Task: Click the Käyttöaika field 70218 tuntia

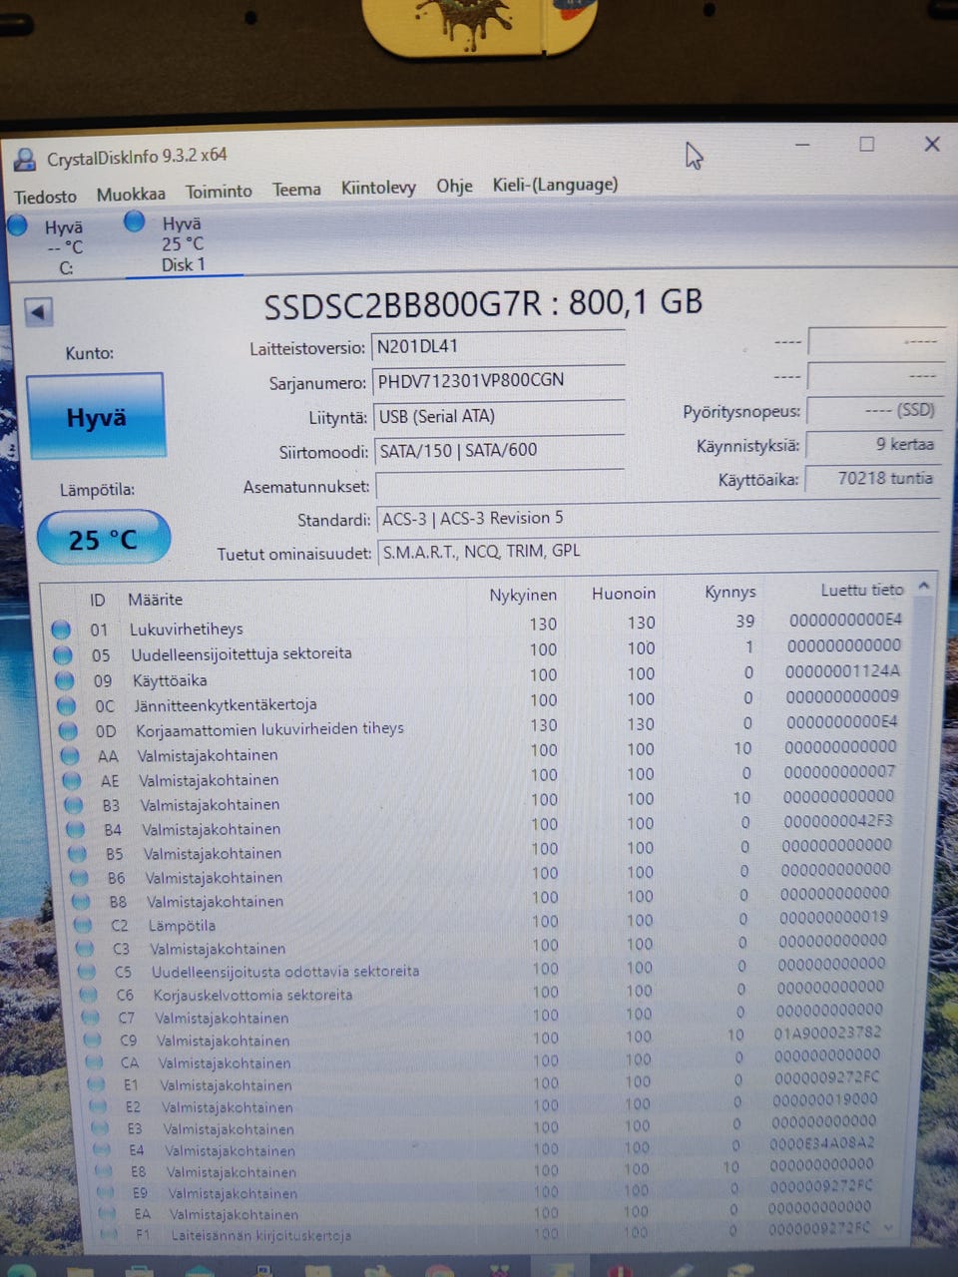Action: (873, 479)
